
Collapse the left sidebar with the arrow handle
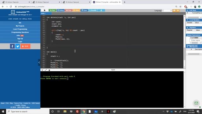(x=39, y=62)
